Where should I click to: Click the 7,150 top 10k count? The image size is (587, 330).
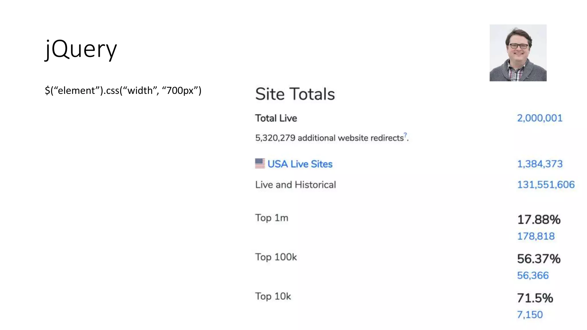point(530,315)
